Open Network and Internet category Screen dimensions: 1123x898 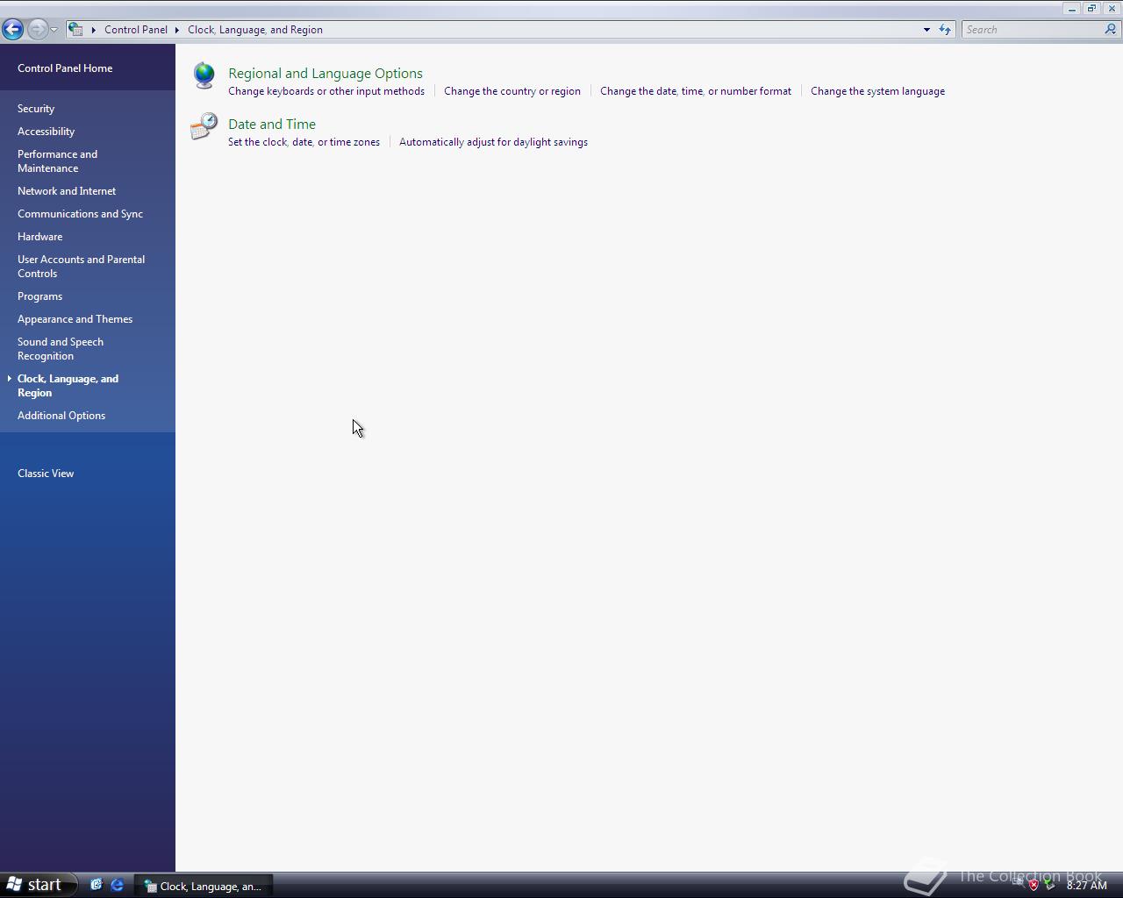[67, 191]
